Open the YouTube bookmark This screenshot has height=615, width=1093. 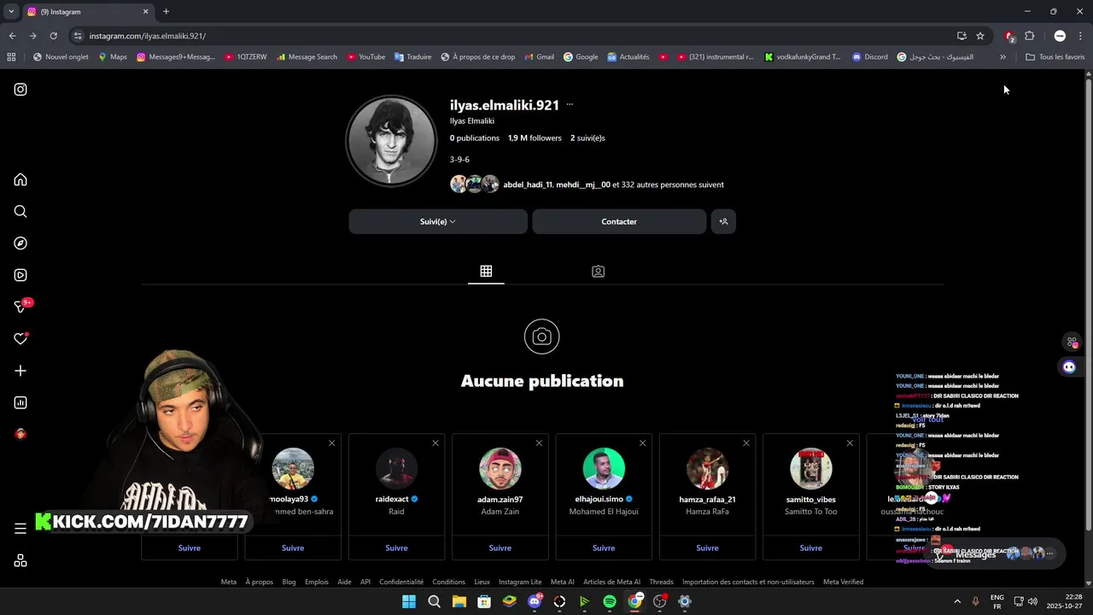tap(365, 57)
